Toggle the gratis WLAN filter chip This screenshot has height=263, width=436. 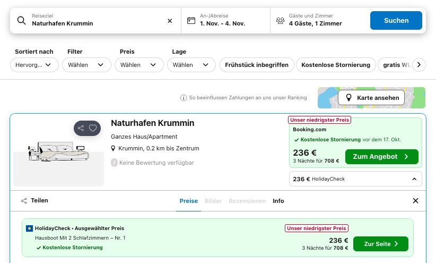click(x=395, y=65)
